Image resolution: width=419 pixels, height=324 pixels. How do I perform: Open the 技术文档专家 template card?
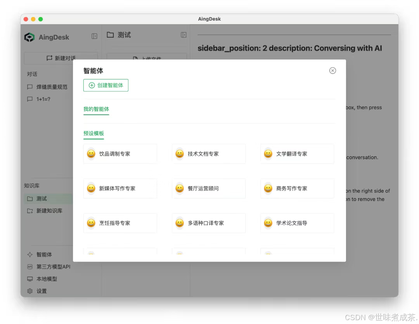[209, 154]
